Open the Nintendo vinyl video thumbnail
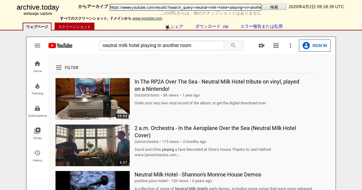The image size is (362, 190). 93,99
